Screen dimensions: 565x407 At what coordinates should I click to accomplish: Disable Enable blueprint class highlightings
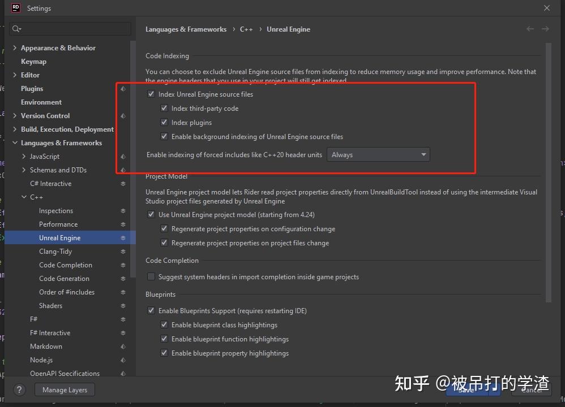pyautogui.click(x=164, y=324)
